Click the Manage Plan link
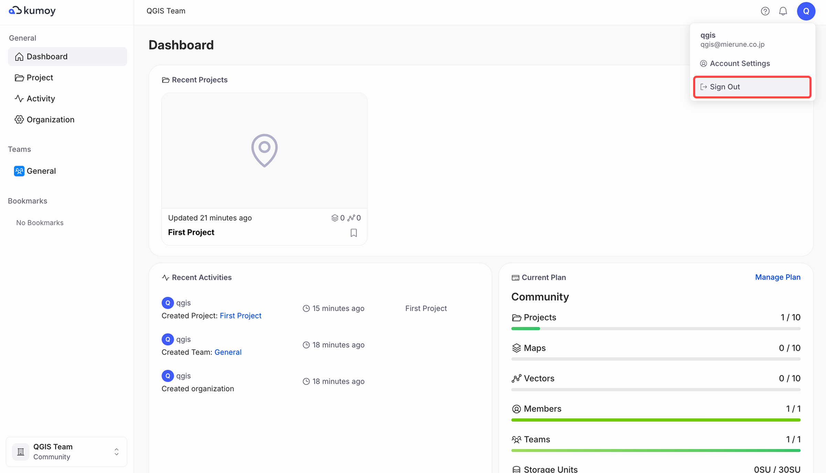Screen dimensions: 826x473 (777, 277)
